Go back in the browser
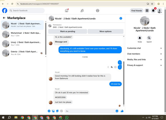 coord(3,4)
